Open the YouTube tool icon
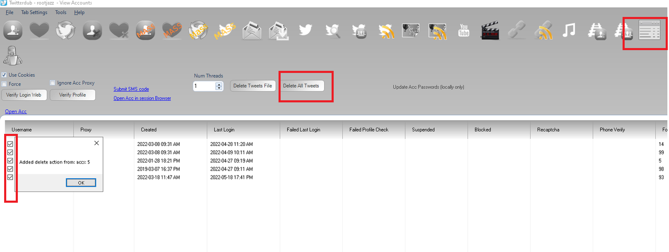The height and width of the screenshot is (252, 669). pos(464,30)
